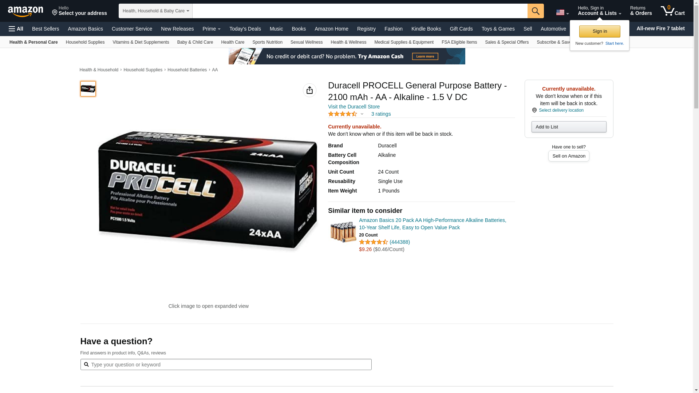Screen dimensions: 699x393
Task: Click the Amazon logo
Action: tap(25, 11)
